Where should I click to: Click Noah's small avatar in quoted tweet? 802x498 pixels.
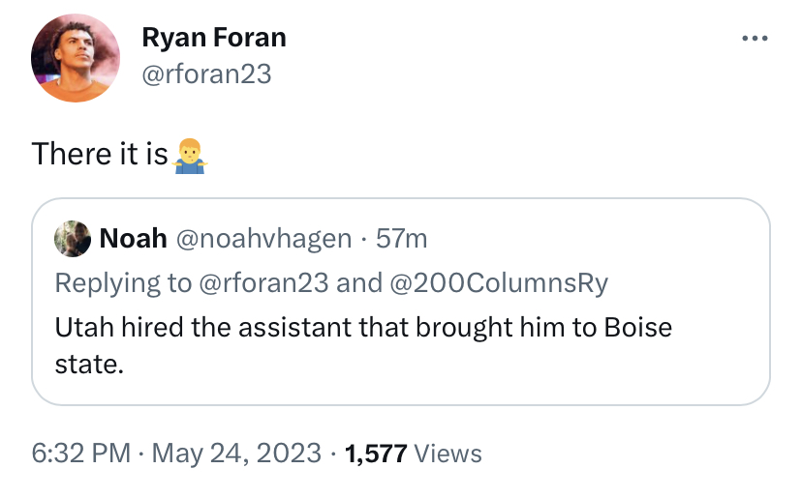(73, 238)
